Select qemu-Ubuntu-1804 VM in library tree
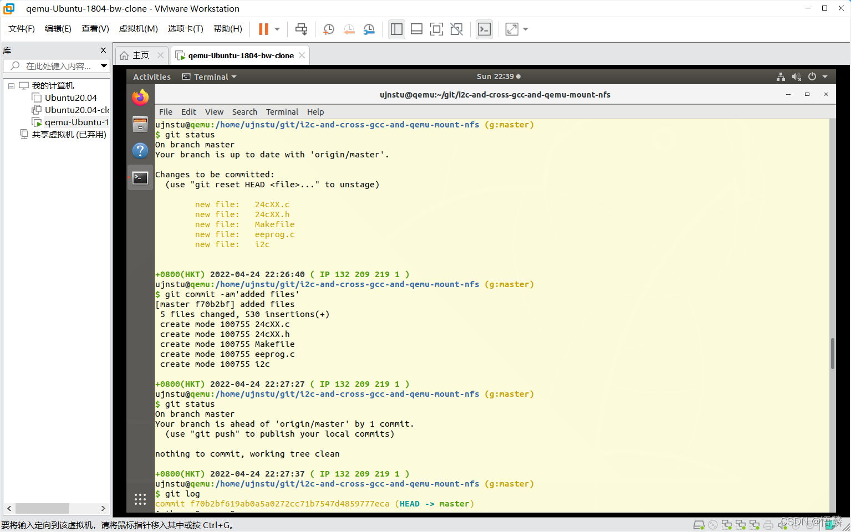This screenshot has width=851, height=532. point(70,122)
